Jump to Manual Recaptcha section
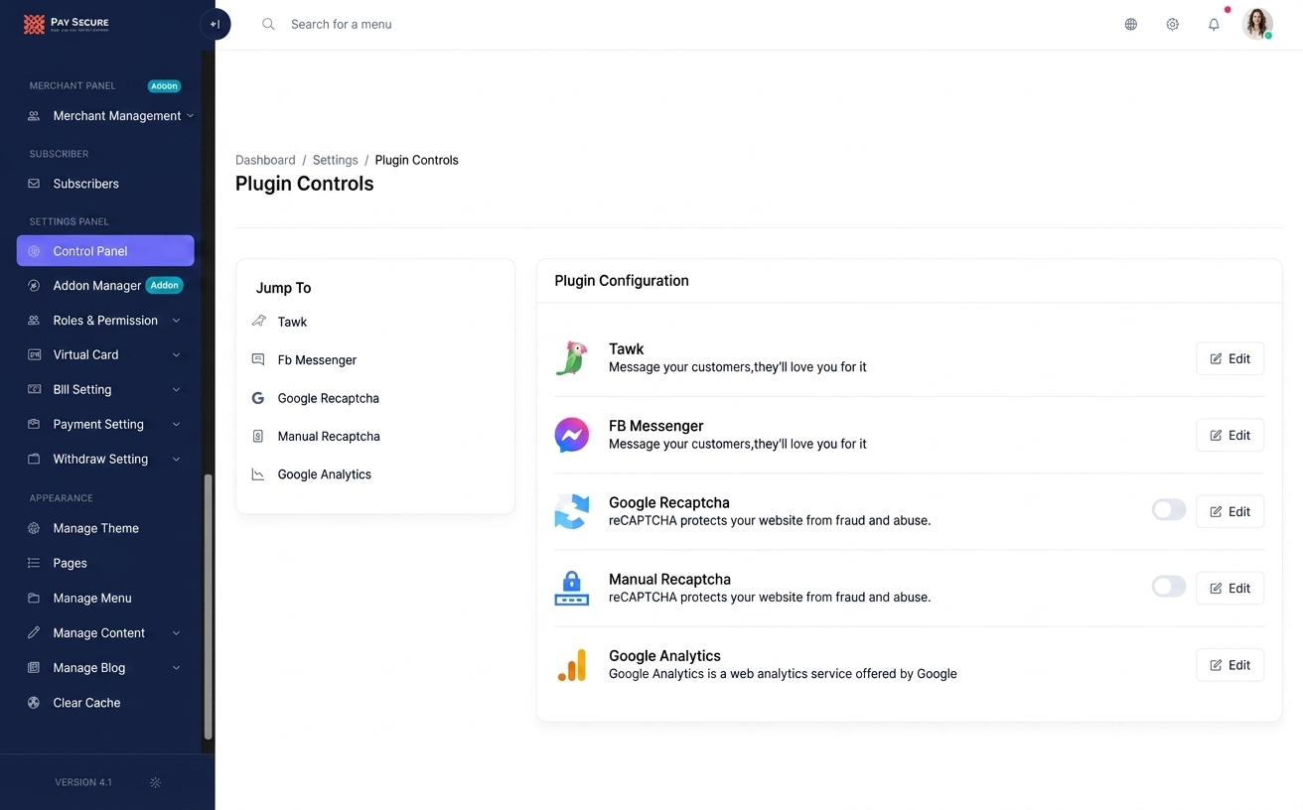Screen dimensions: 1303x810 tap(329, 437)
